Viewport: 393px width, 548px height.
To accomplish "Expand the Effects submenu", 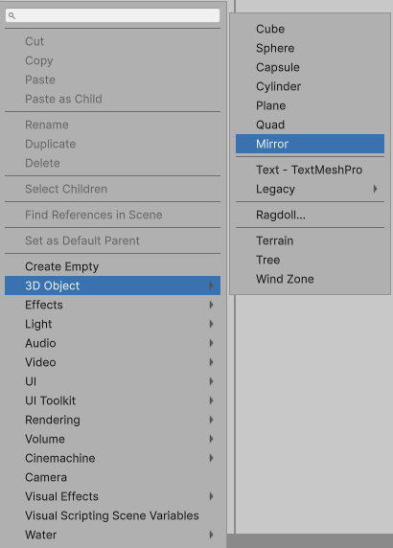I will coord(112,305).
